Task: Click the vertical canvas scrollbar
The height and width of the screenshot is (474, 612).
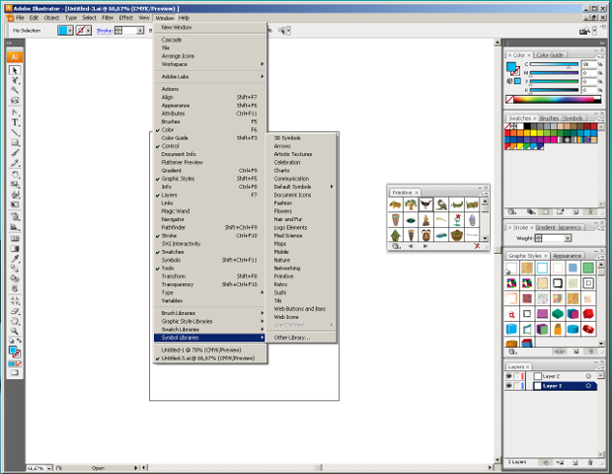Action: tap(497, 250)
